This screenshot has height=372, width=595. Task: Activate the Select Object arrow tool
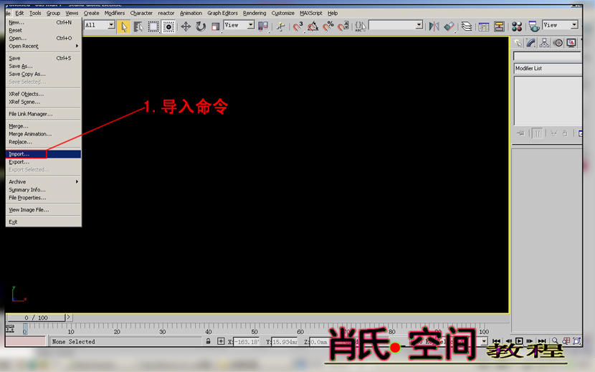123,27
